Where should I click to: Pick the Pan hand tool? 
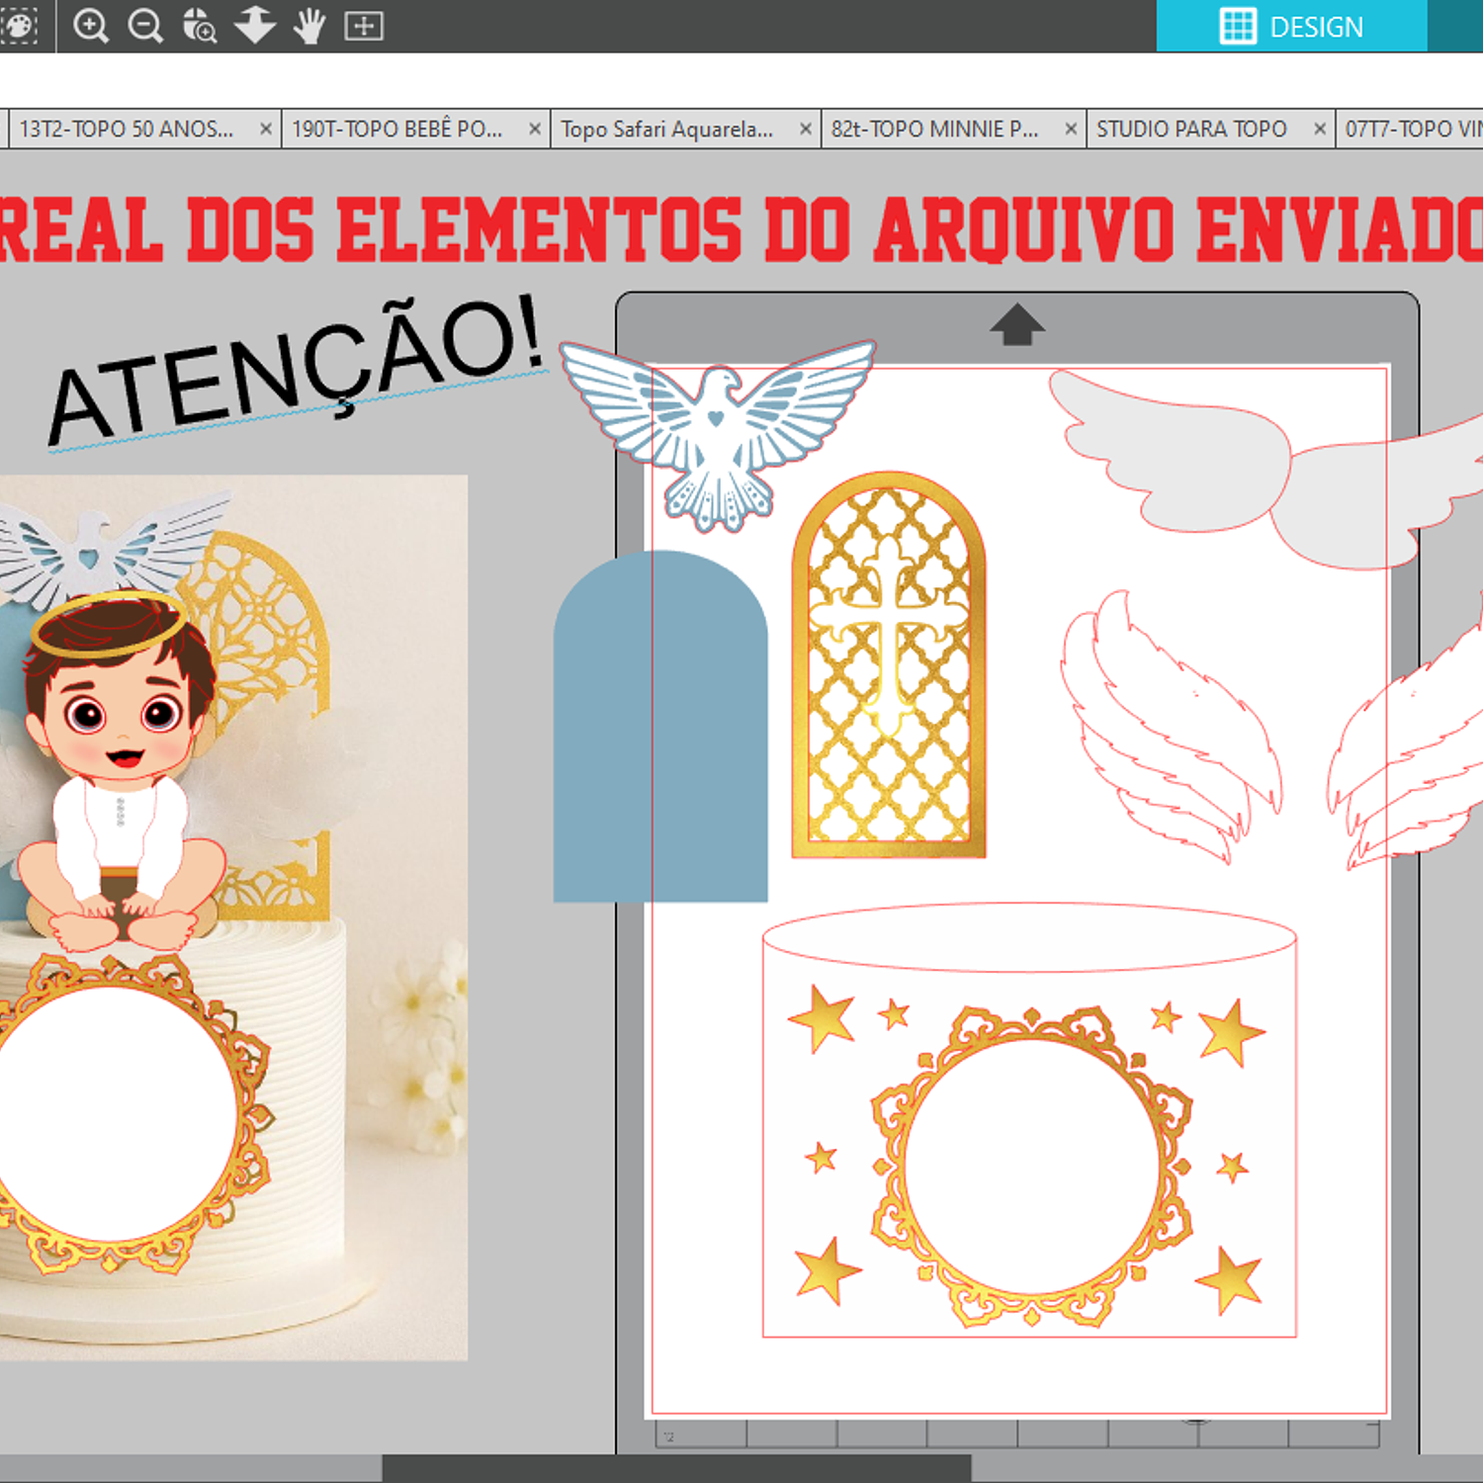(x=309, y=26)
